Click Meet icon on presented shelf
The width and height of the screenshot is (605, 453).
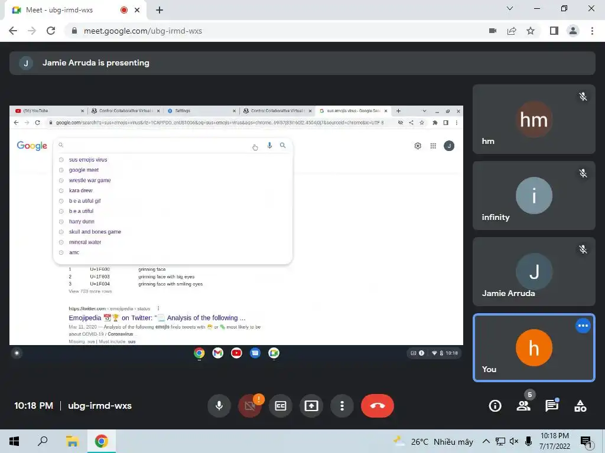click(x=274, y=353)
